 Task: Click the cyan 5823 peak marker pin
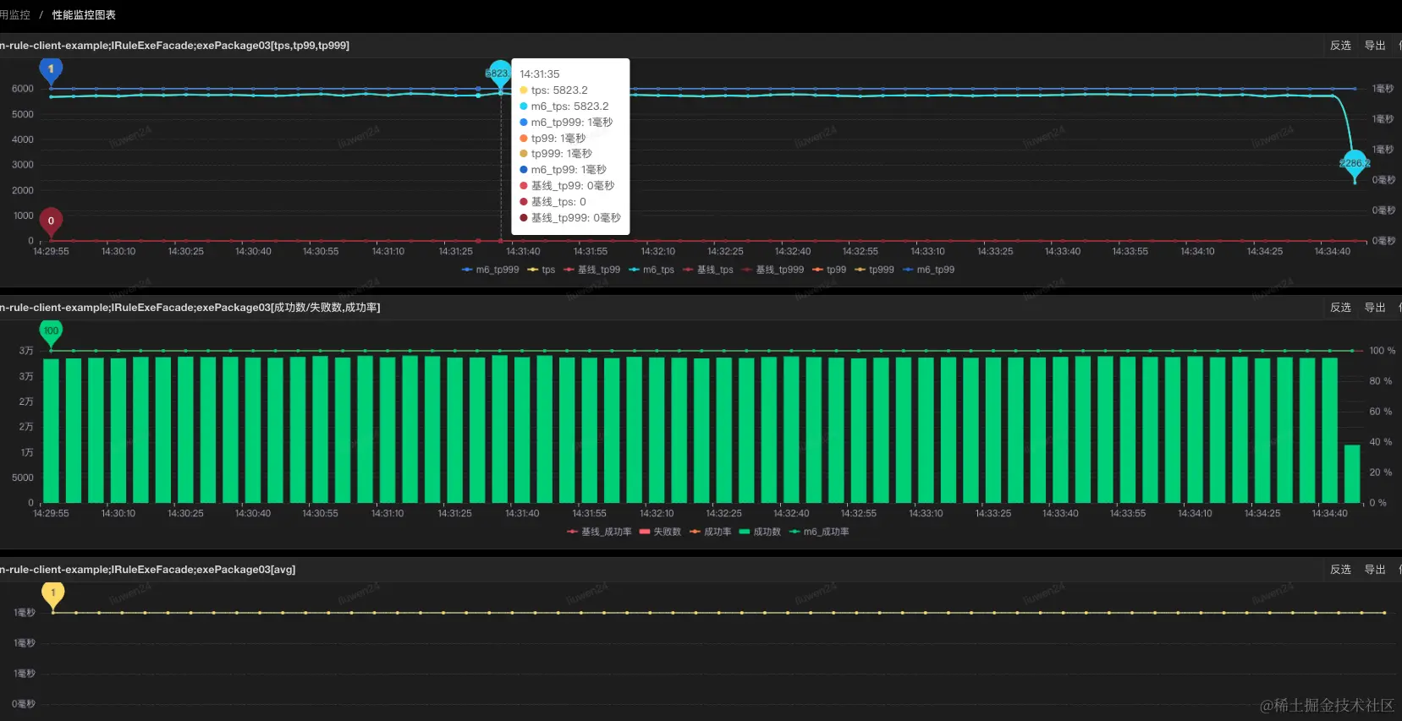499,74
